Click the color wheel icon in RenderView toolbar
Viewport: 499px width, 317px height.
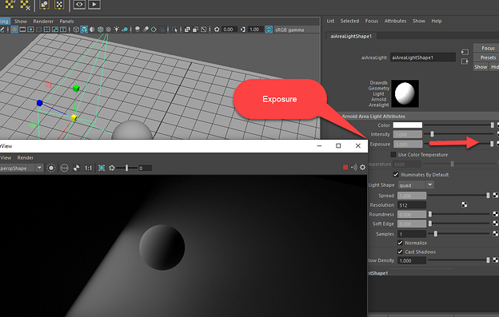click(x=77, y=168)
